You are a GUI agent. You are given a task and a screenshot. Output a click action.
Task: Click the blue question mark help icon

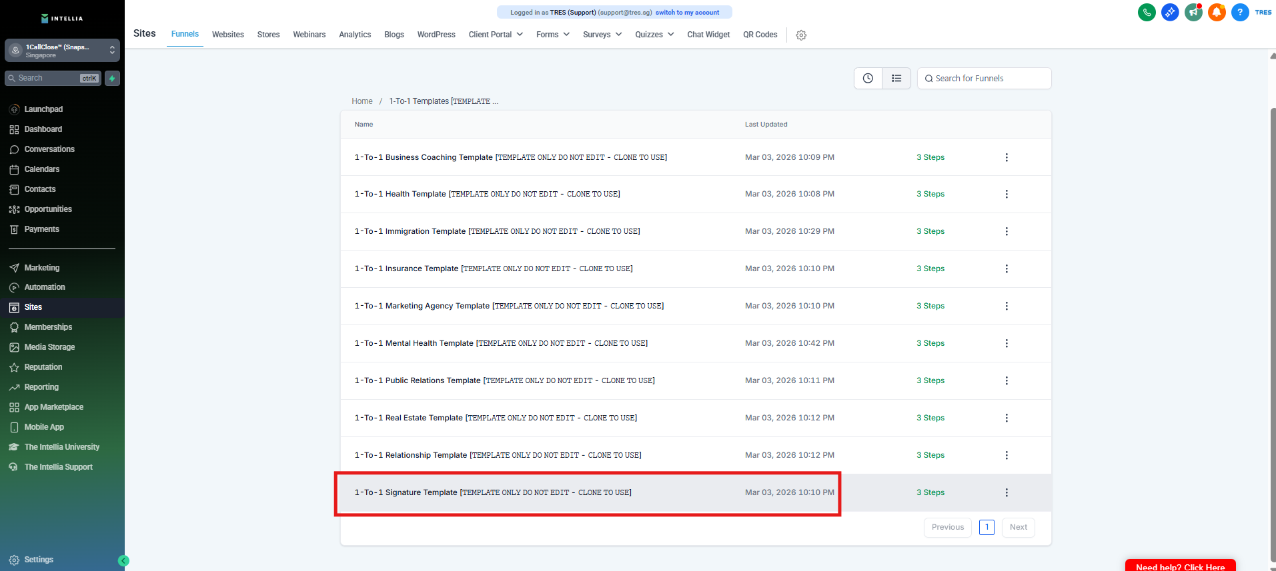coord(1240,12)
